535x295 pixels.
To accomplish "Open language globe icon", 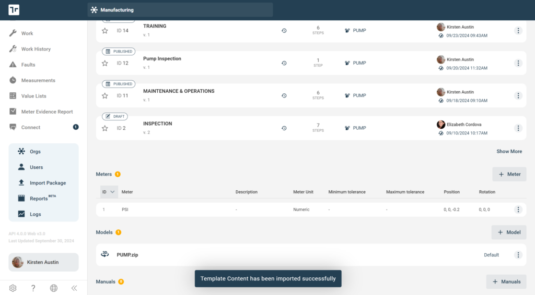I will tap(54, 288).
